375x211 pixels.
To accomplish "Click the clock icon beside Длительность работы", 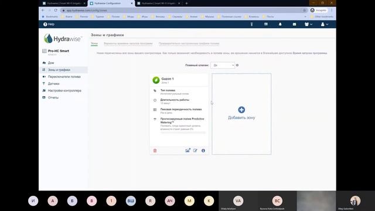I will 155,100.
